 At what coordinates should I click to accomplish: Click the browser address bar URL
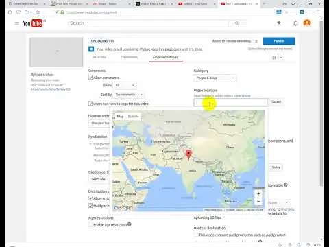[x=91, y=12]
